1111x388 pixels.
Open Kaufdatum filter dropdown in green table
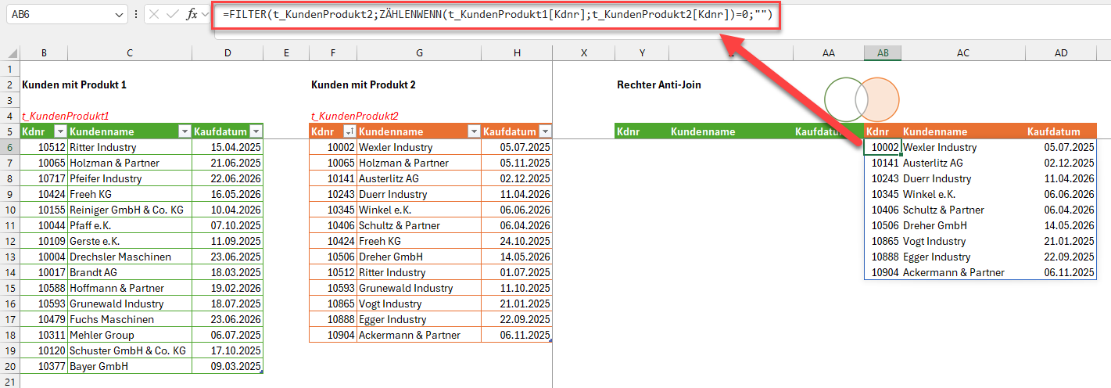point(256,131)
